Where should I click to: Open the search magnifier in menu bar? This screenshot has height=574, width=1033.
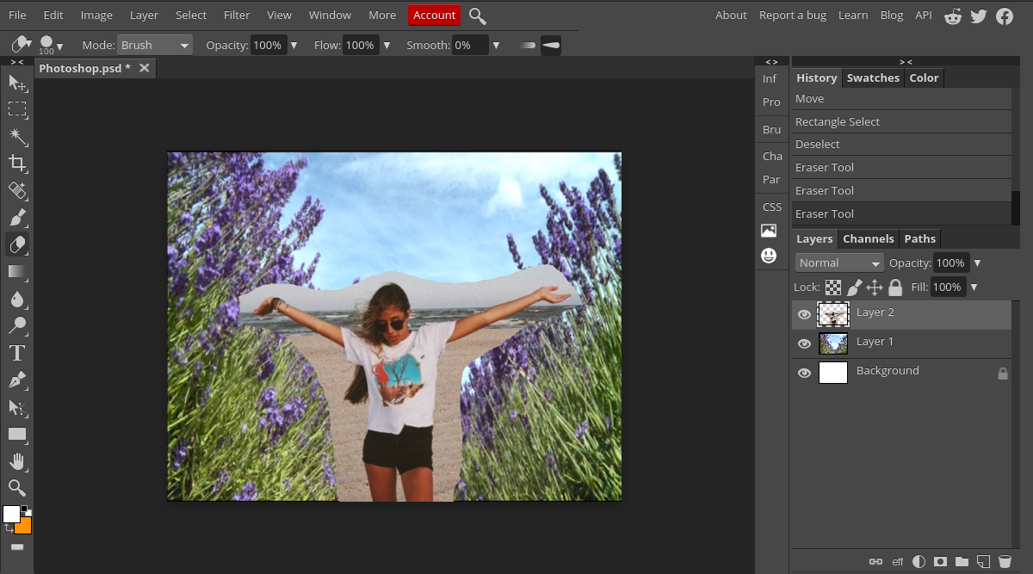click(x=478, y=15)
